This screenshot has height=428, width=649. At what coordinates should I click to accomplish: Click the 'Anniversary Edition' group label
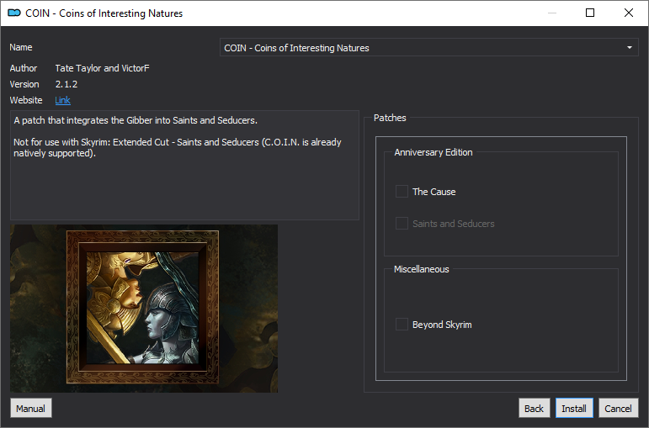click(x=434, y=152)
